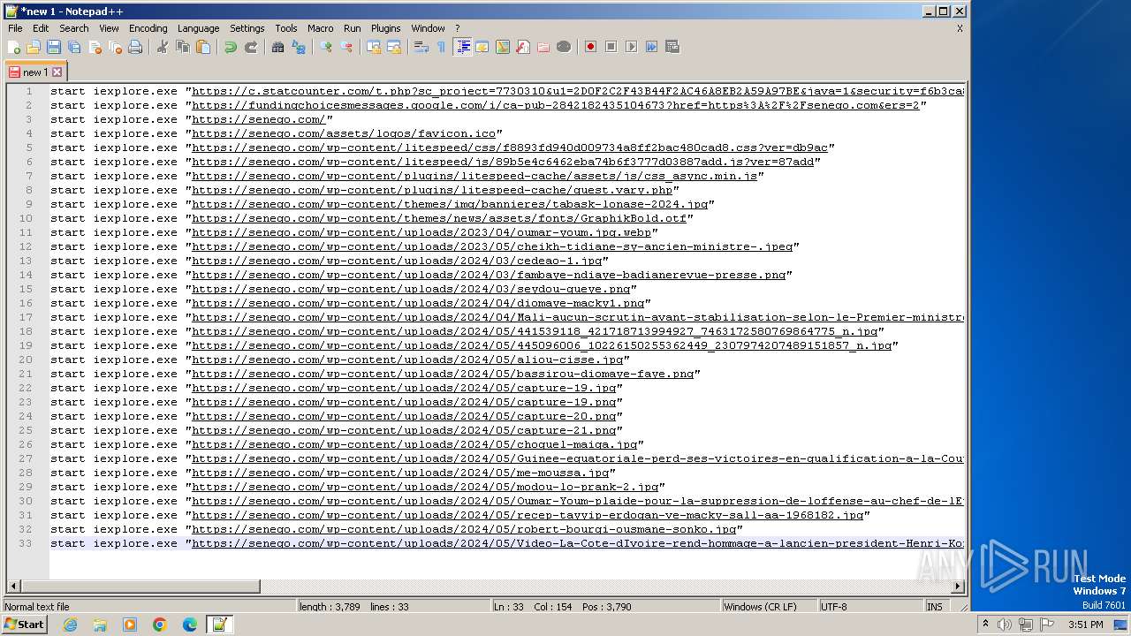This screenshot has height=636, width=1131.
Task: Toggle Show All Characters pilcrow icon
Action: pos(442,47)
